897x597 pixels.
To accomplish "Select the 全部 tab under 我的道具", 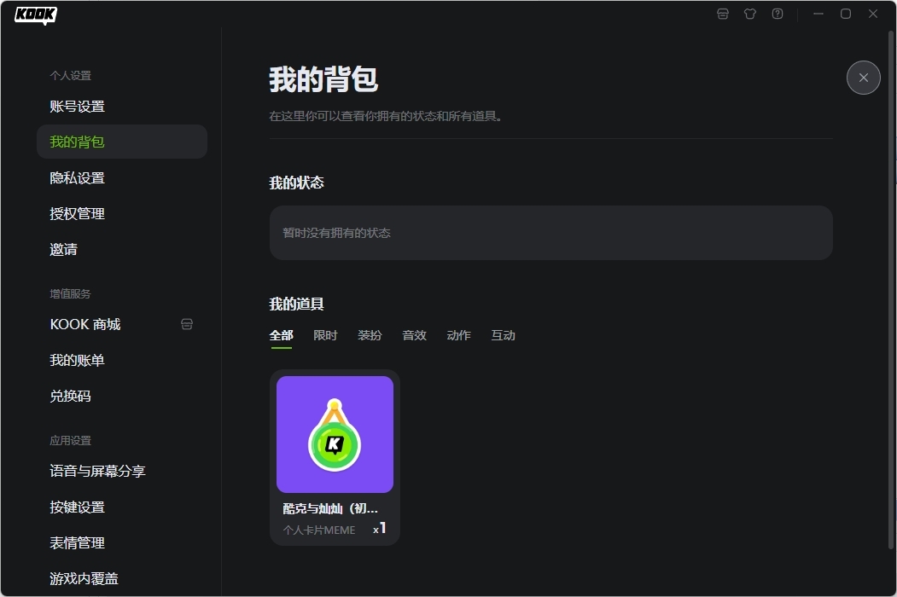I will point(282,335).
